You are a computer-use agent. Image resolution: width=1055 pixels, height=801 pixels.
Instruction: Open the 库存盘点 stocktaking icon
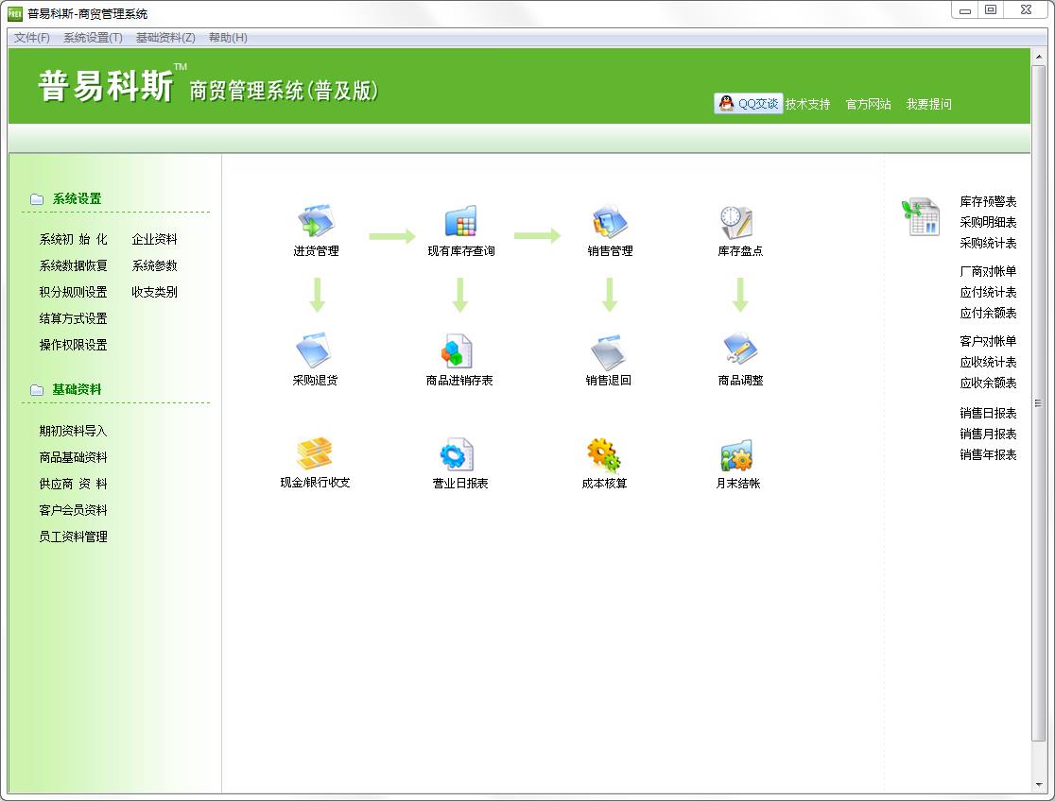click(x=736, y=222)
